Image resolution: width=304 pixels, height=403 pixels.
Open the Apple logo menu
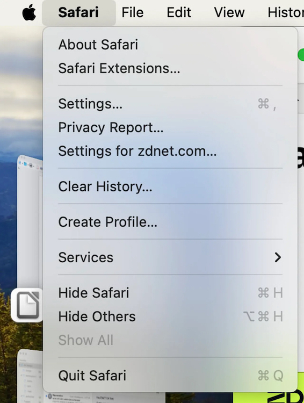coord(29,12)
